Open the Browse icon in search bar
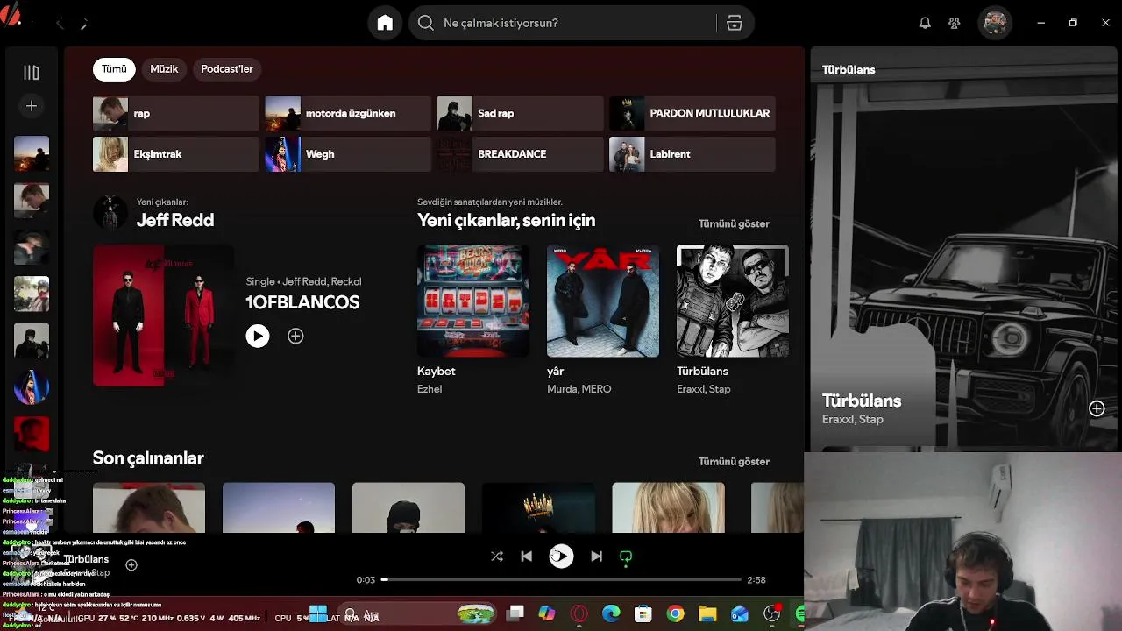 [x=735, y=23]
